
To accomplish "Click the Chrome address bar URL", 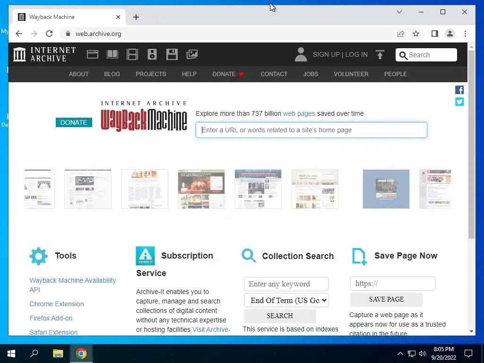I will tap(98, 34).
